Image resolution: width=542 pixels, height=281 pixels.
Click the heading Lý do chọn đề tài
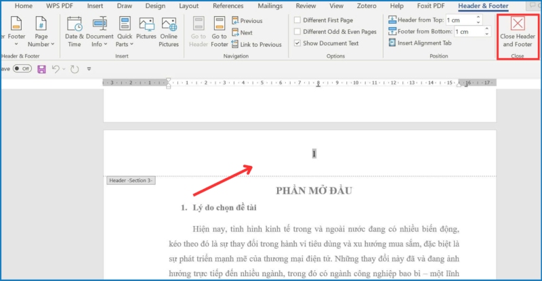pyautogui.click(x=225, y=208)
